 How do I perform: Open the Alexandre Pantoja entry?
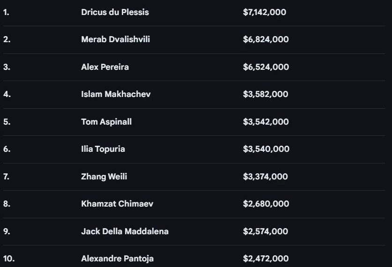click(x=117, y=259)
